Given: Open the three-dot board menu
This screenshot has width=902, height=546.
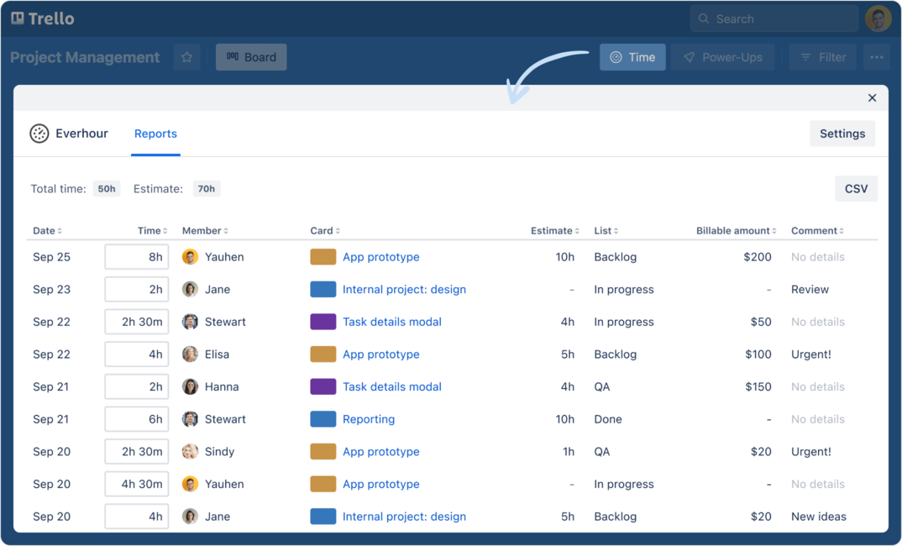Looking at the screenshot, I should coord(876,57).
